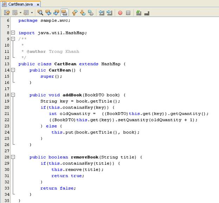Click 'super();' call on line 15

coord(51,76)
